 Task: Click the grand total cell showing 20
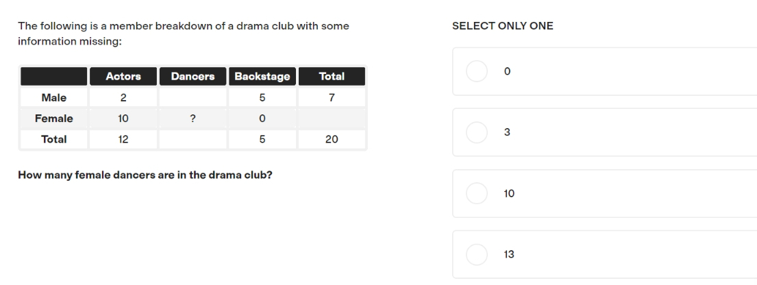[x=332, y=139]
